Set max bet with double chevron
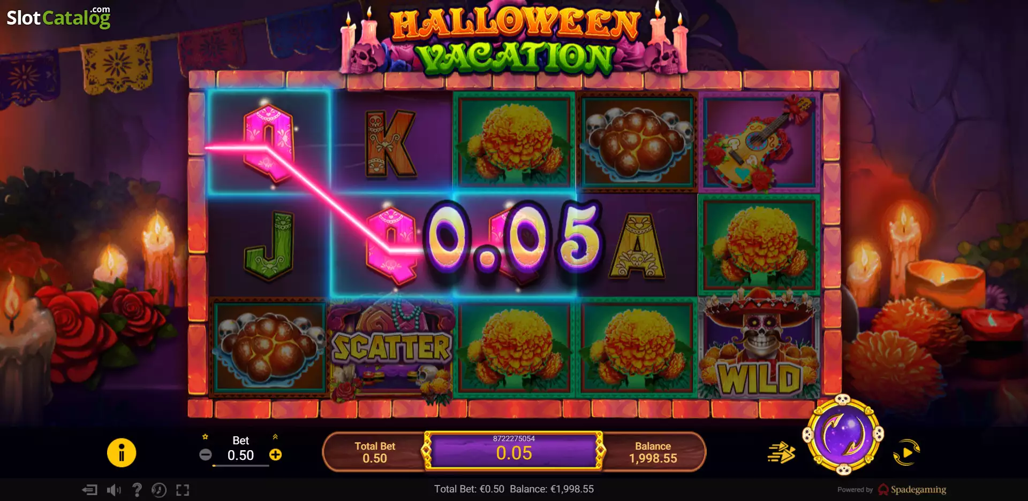1028x501 pixels. tap(275, 437)
